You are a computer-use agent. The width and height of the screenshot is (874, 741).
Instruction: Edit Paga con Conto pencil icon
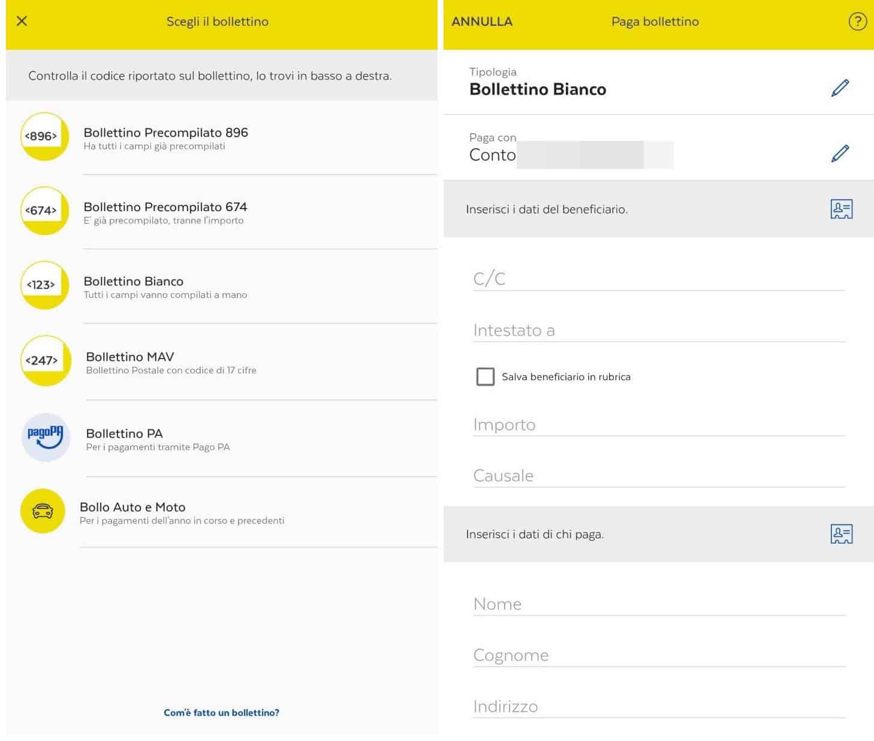click(840, 153)
